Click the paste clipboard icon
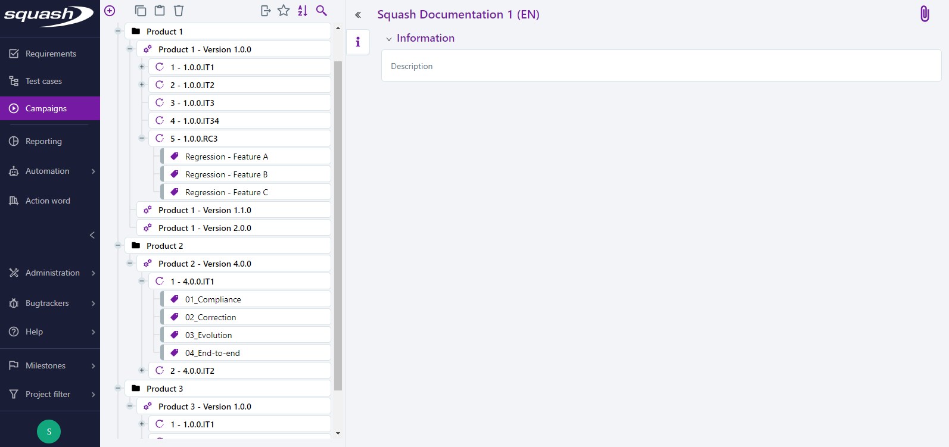949x447 pixels. (160, 11)
